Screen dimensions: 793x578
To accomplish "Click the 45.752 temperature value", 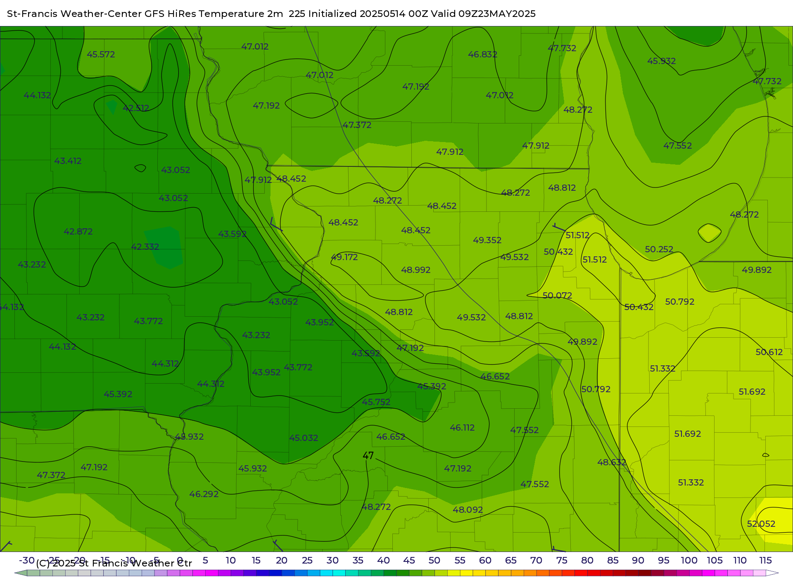I will [376, 402].
